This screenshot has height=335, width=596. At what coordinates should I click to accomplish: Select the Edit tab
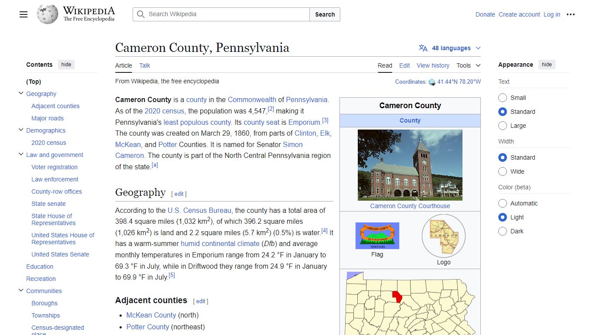point(404,65)
